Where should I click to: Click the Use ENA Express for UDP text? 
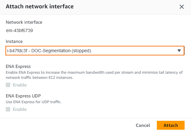click(34, 102)
